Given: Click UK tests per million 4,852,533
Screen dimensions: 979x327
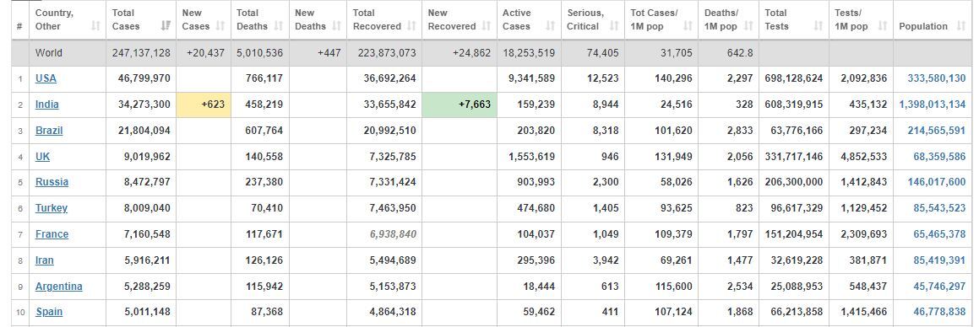Looking at the screenshot, I should tap(863, 157).
